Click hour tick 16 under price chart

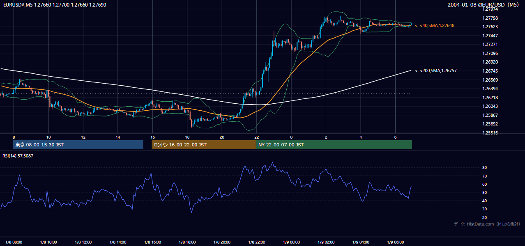(152, 137)
